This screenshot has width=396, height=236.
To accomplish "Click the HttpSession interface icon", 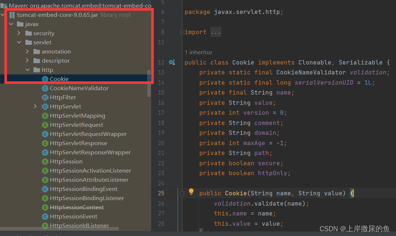I will (x=45, y=161).
